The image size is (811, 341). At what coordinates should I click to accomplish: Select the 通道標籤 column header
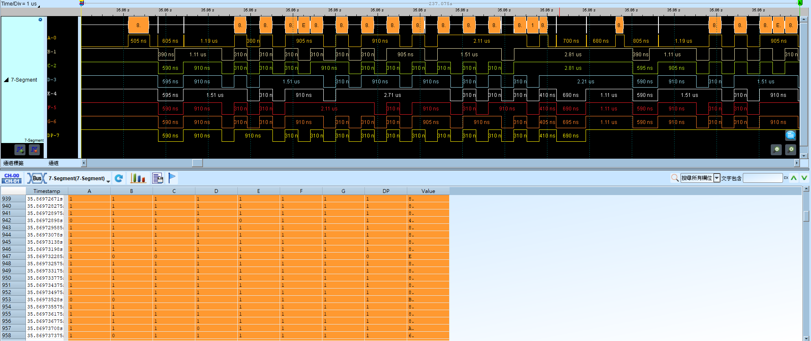(14, 163)
